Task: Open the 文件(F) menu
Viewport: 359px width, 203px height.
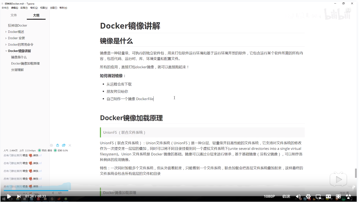Action: (x=5, y=8)
